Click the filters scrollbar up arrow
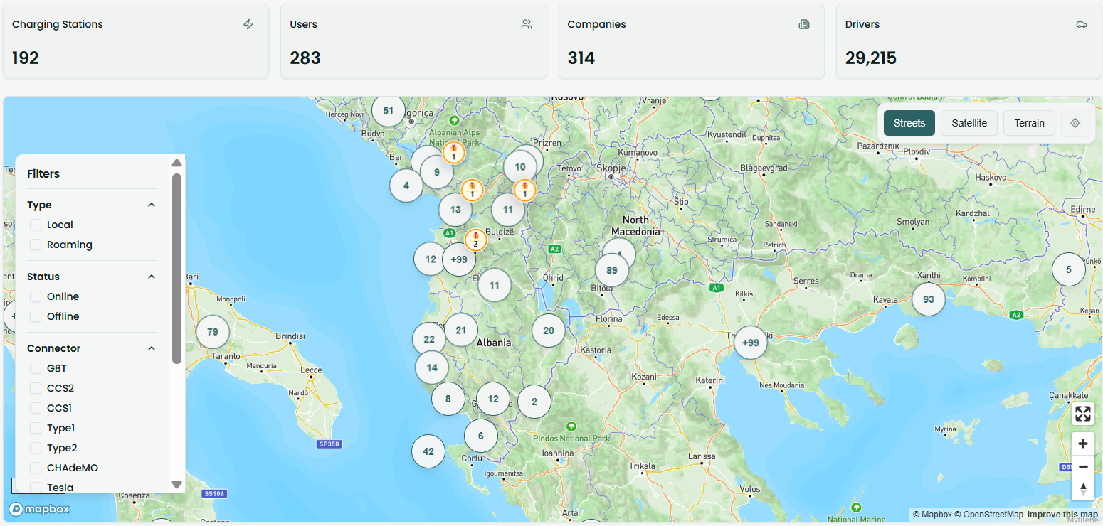The image size is (1103, 526). [x=176, y=163]
